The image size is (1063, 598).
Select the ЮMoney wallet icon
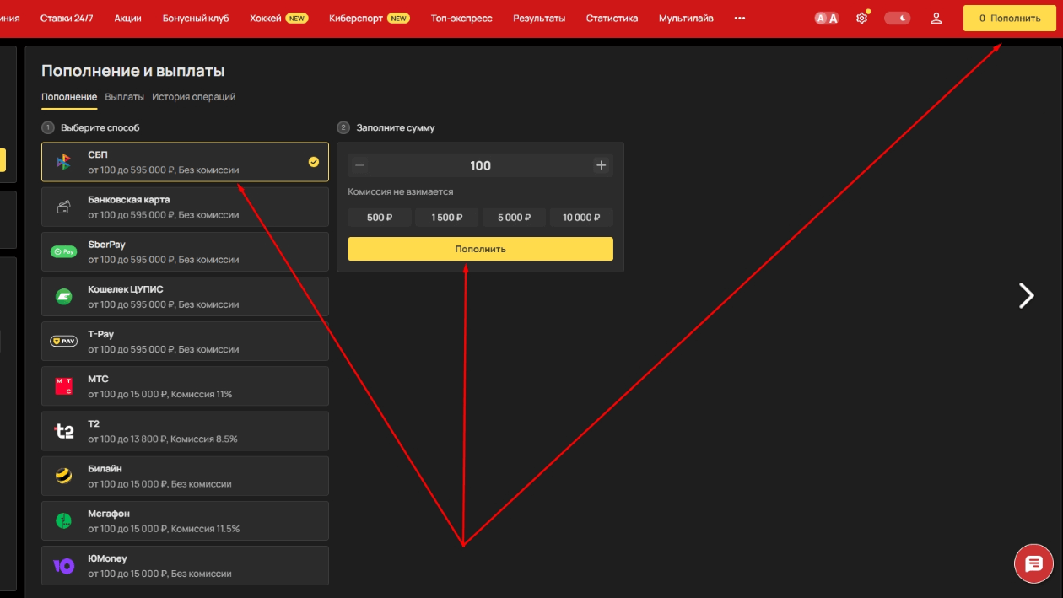tap(64, 566)
